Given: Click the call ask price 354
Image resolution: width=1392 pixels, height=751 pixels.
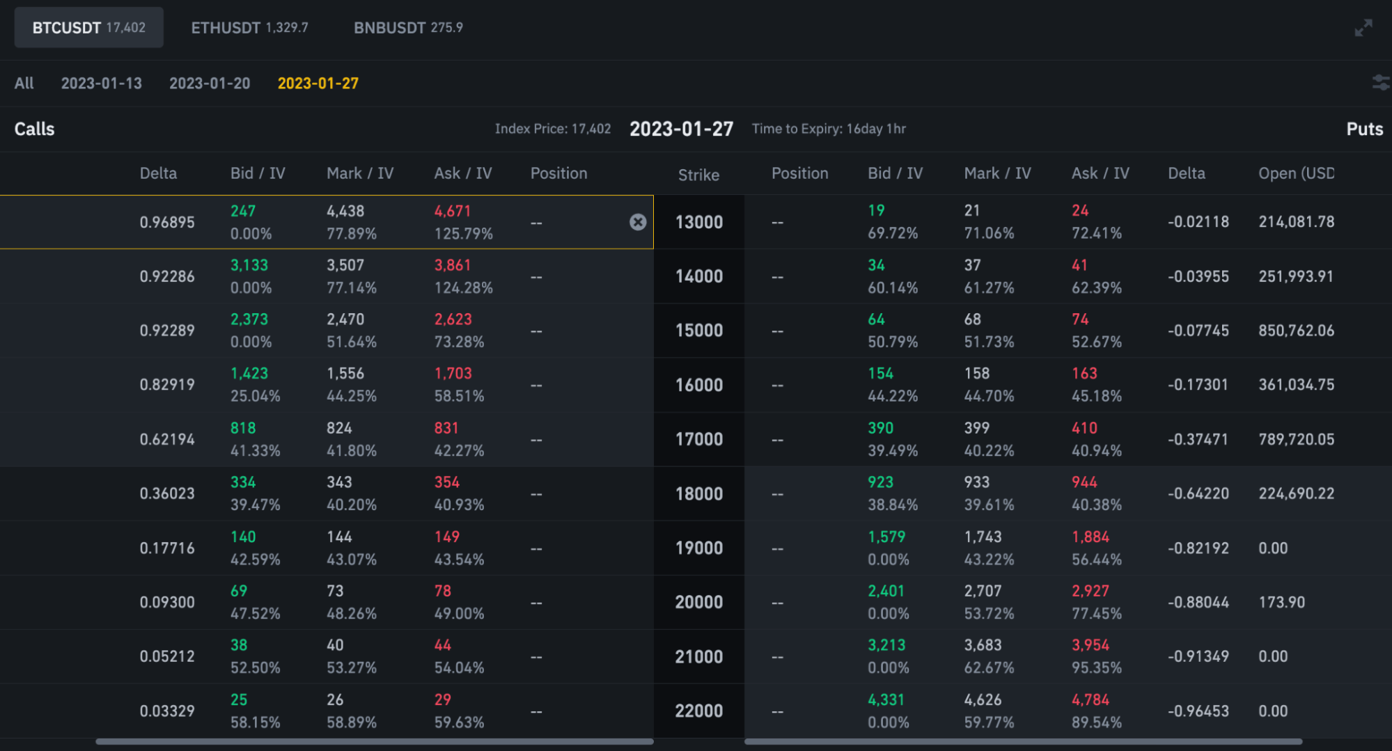Looking at the screenshot, I should [447, 482].
